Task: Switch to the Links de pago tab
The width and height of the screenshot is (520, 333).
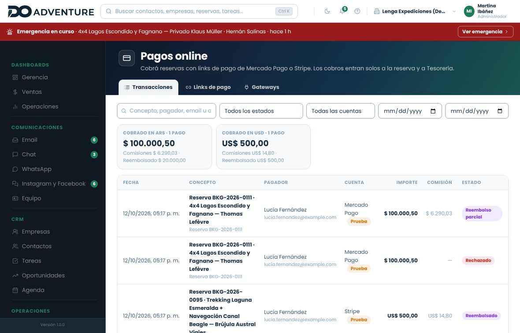Action: point(208,87)
